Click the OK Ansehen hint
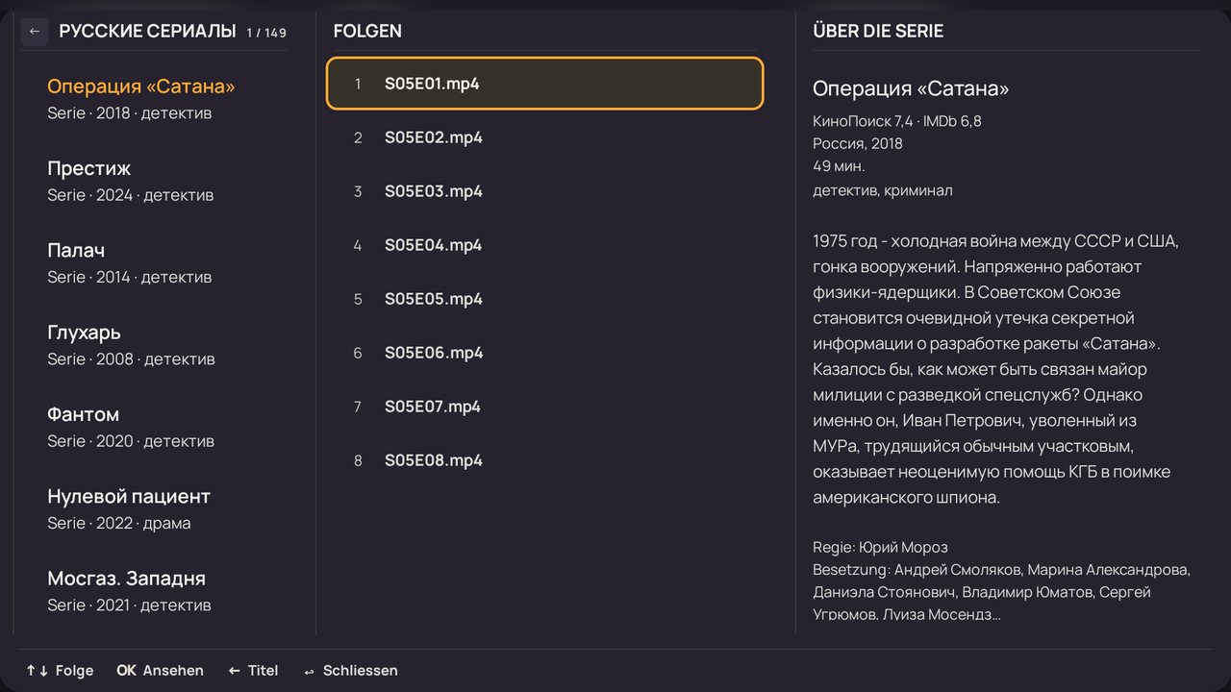The image size is (1231, 692). (x=160, y=671)
